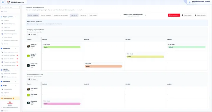
Task: Collapse the Equipos y personas section
Action: [16, 17]
